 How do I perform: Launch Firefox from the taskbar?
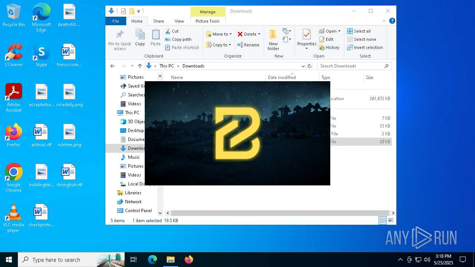(x=189, y=260)
